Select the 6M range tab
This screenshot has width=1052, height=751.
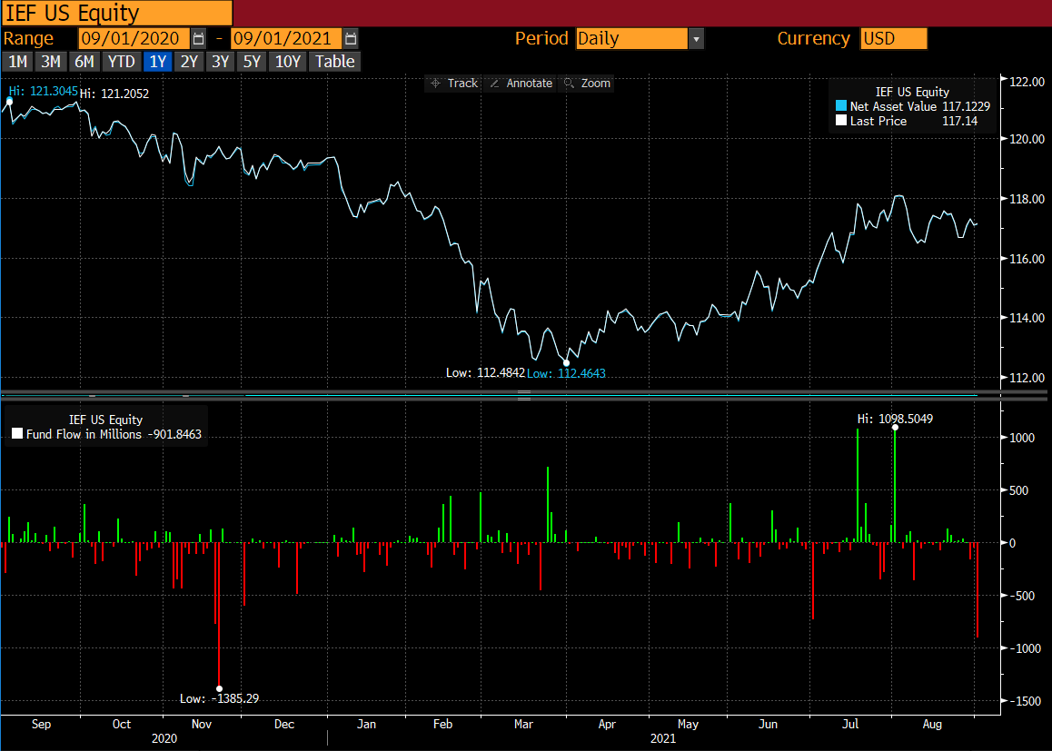coord(84,62)
